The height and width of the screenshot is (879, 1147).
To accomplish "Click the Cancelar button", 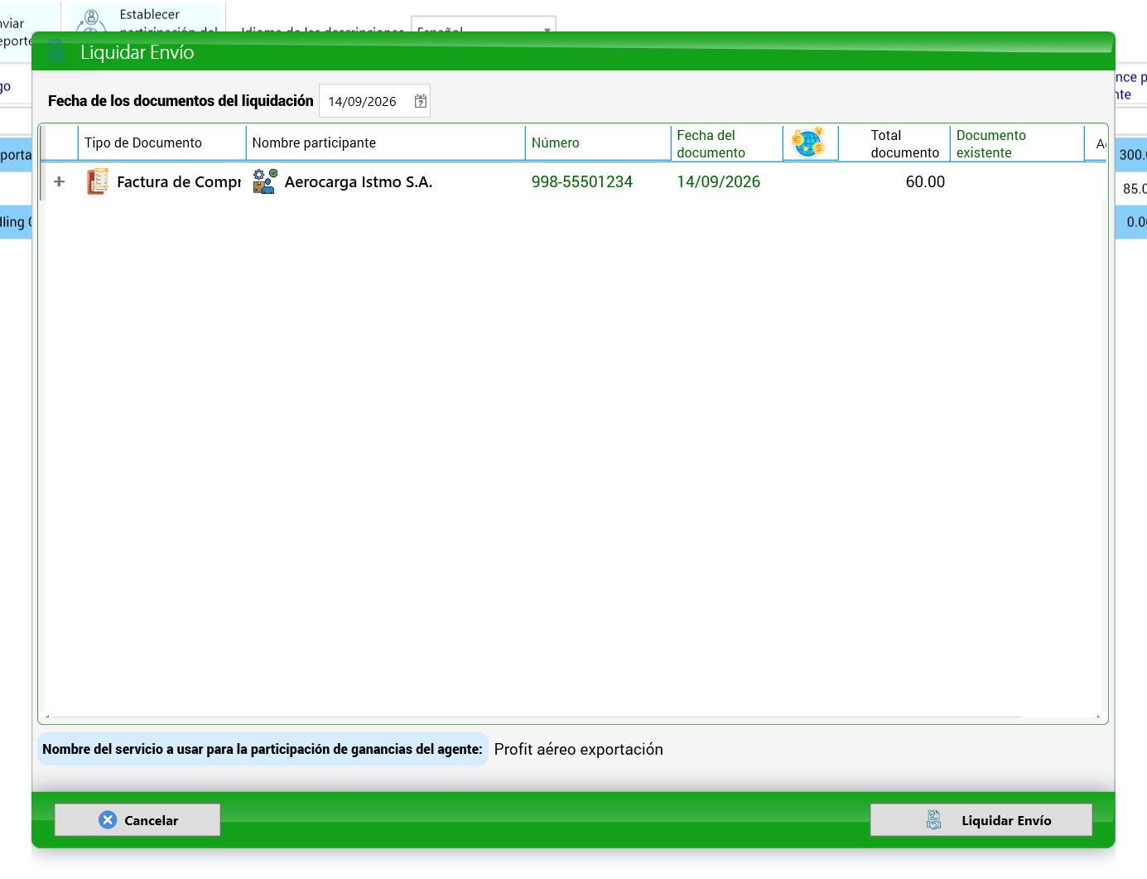I will [x=137, y=820].
